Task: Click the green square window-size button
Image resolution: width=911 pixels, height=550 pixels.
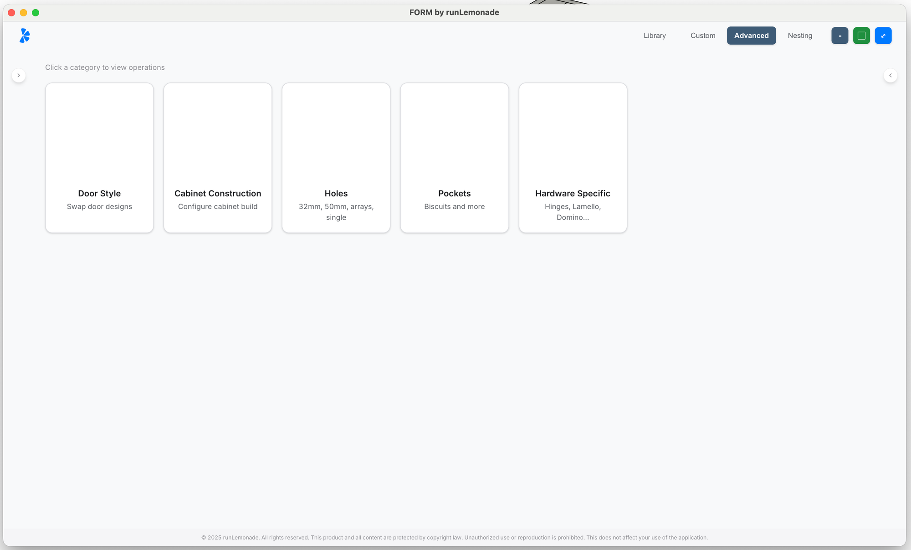Action: 861,36
